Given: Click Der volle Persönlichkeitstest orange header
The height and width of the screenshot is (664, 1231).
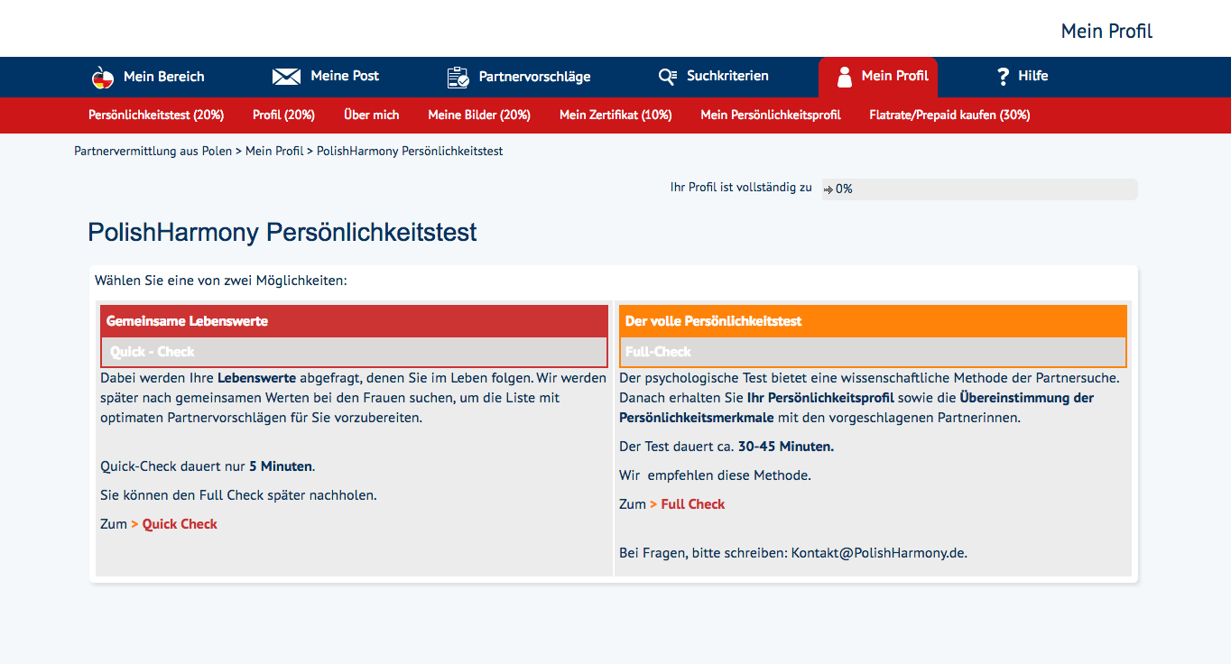Looking at the screenshot, I should (873, 321).
